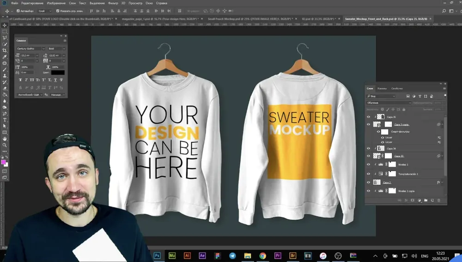The image size is (462, 262).
Task: Open the Изображение menu
Action: point(56,3)
